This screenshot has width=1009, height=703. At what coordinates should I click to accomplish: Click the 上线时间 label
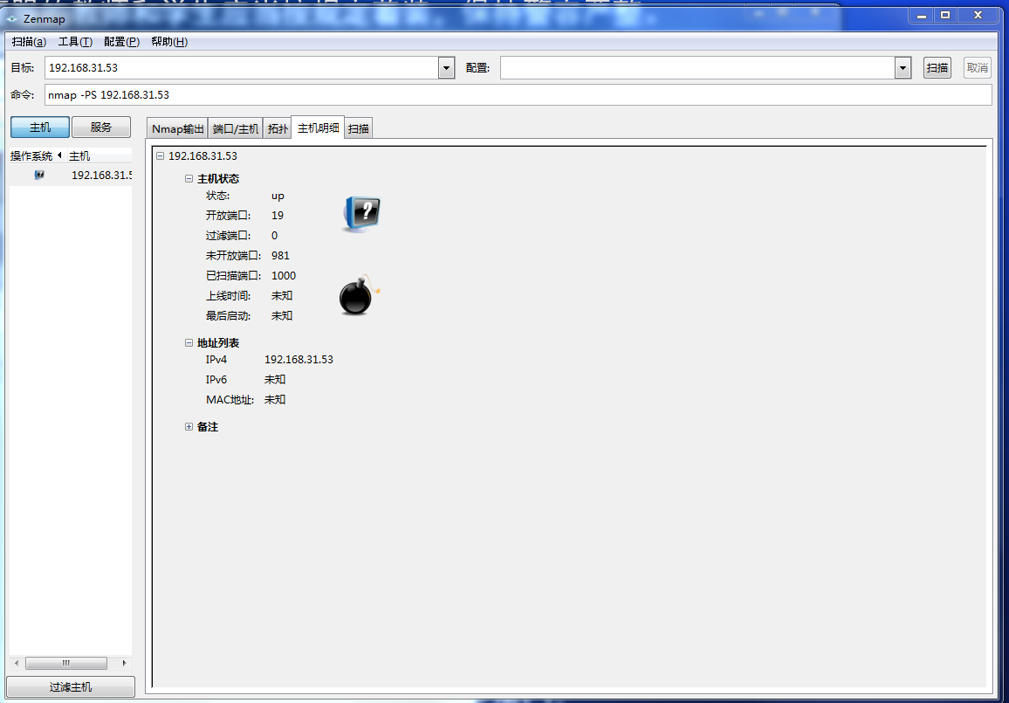click(229, 296)
